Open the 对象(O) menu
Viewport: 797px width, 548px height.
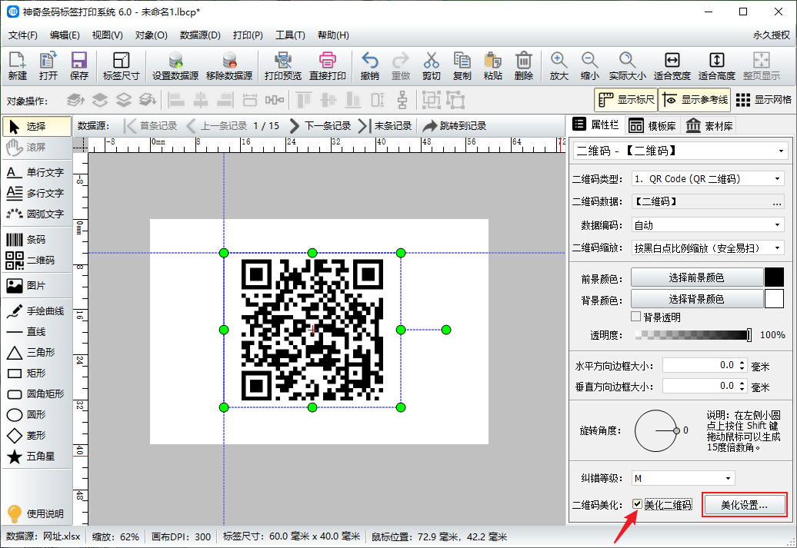(x=151, y=35)
